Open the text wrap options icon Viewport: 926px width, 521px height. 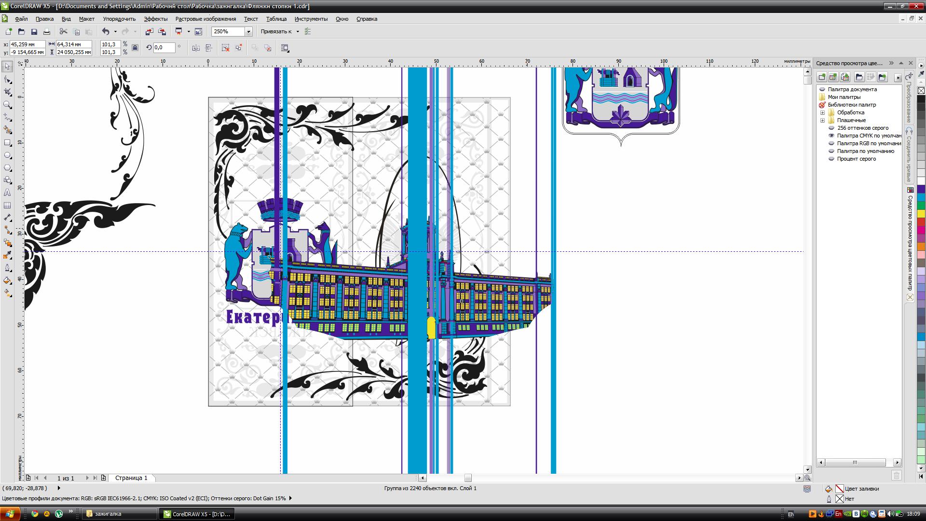pos(285,48)
